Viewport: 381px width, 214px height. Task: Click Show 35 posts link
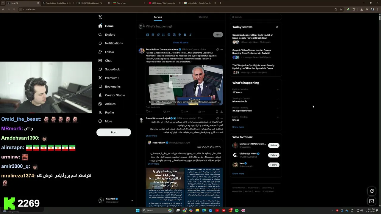[181, 43]
